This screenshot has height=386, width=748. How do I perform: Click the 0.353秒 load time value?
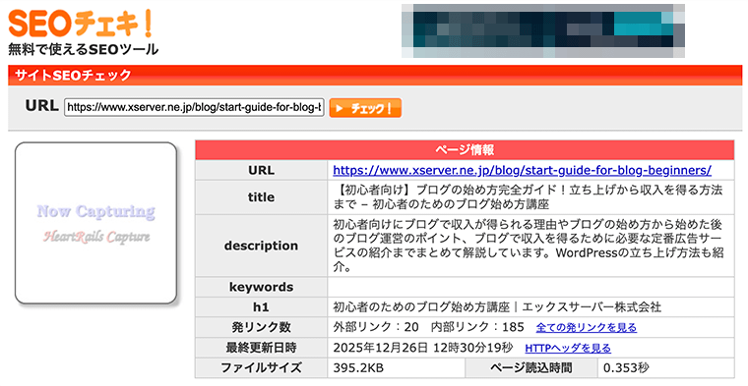pyautogui.click(x=626, y=368)
